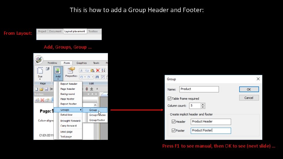Select the Project tab
283x159 pixels.
point(42,31)
